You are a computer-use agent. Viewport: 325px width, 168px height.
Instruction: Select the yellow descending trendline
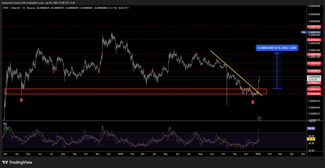pyautogui.click(x=236, y=73)
